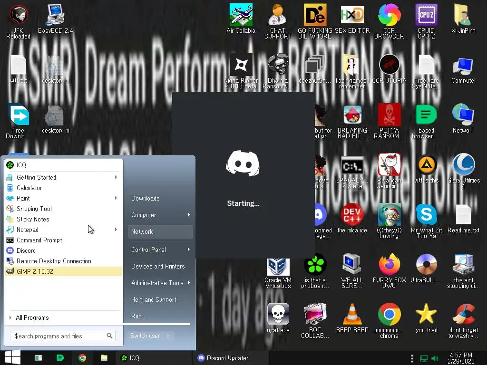The width and height of the screenshot is (487, 365).
Task: Open the Switch user options arrow
Action: [168, 336]
